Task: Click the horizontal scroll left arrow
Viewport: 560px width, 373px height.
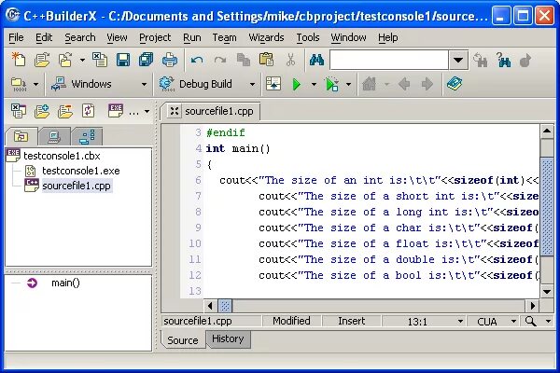Action: click(210, 306)
